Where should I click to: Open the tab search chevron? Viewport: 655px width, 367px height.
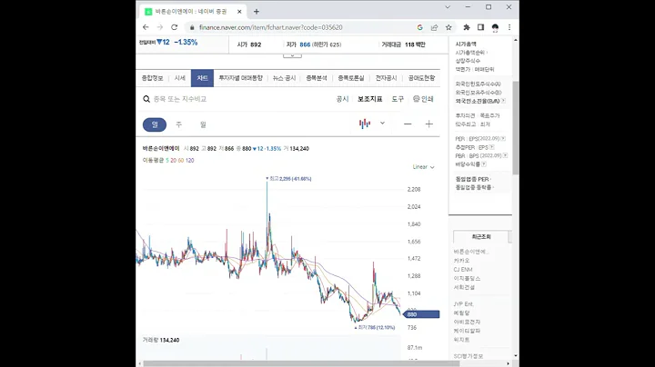click(x=448, y=7)
